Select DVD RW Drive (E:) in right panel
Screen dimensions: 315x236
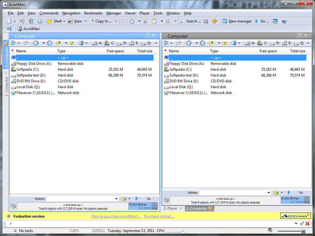[235, 81]
